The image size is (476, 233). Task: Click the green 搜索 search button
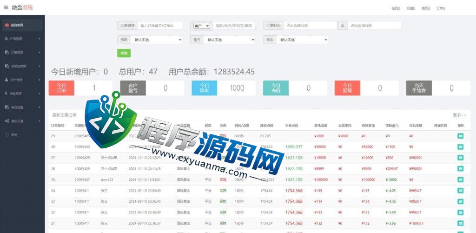pyautogui.click(x=124, y=53)
